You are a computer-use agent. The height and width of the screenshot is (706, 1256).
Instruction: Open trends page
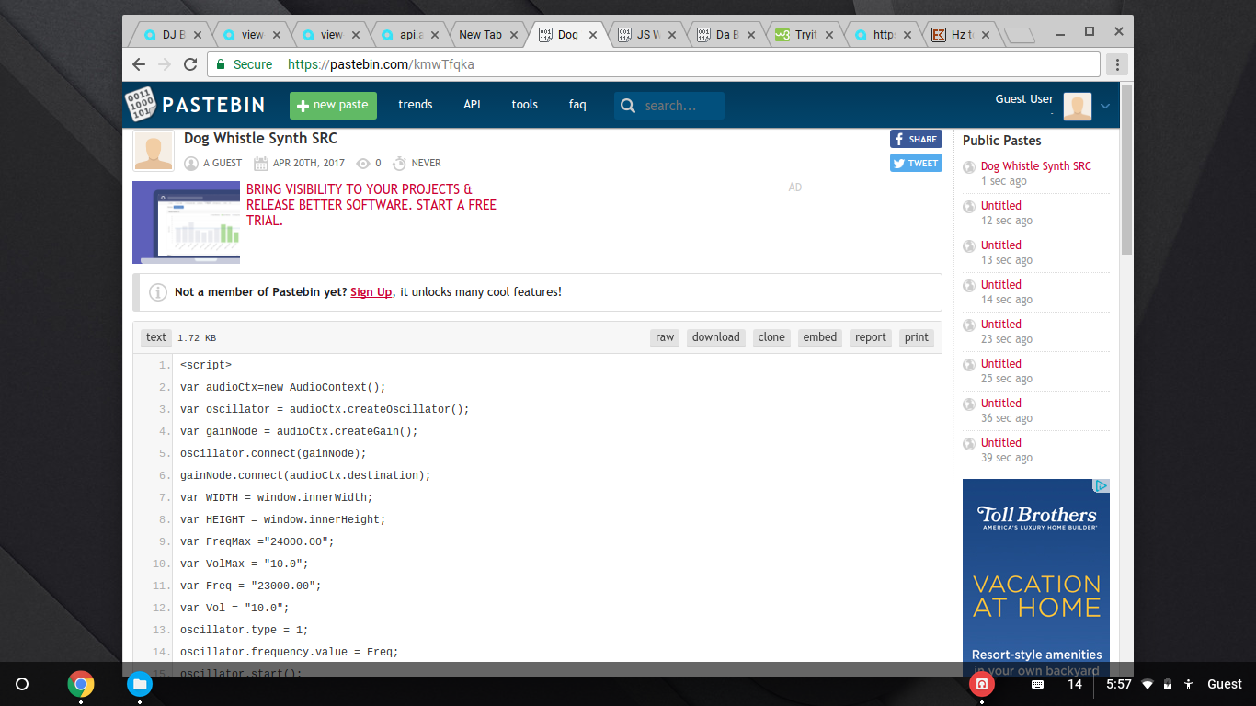416,105
